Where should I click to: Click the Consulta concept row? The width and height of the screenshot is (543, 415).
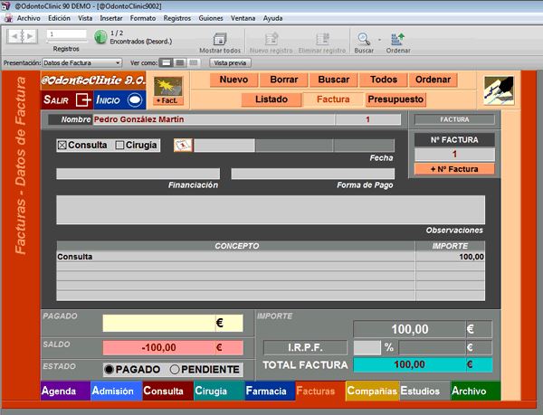235,257
